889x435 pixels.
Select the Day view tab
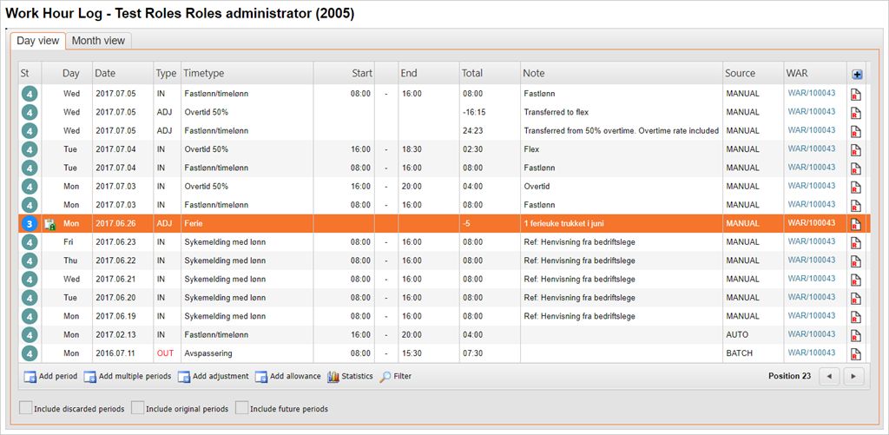(x=38, y=41)
